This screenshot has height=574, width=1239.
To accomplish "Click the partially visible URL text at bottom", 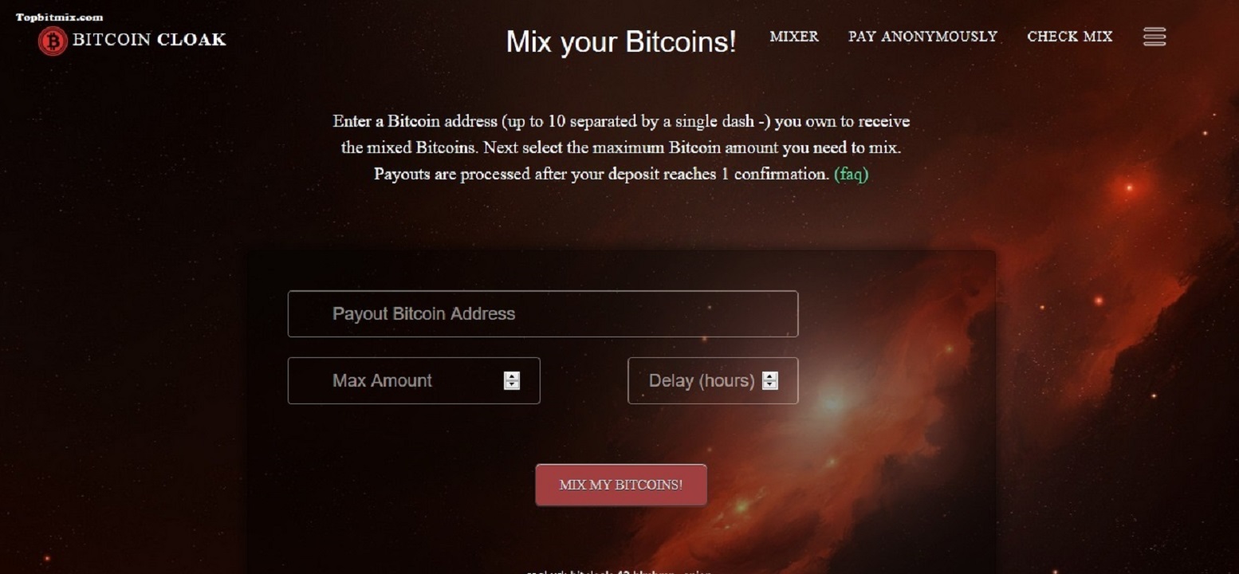I will coord(619,571).
